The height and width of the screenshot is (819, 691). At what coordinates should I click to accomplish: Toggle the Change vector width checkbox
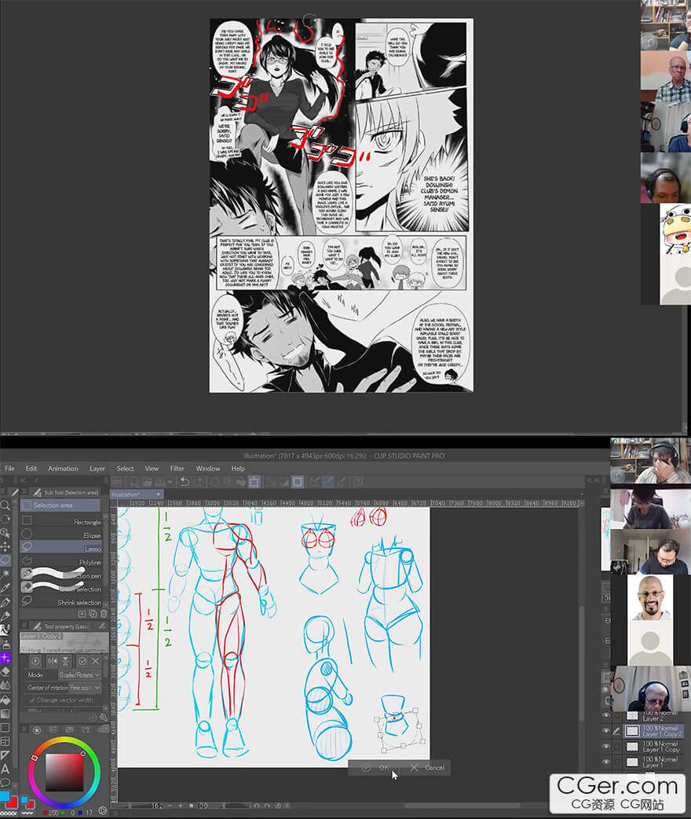coord(32,700)
